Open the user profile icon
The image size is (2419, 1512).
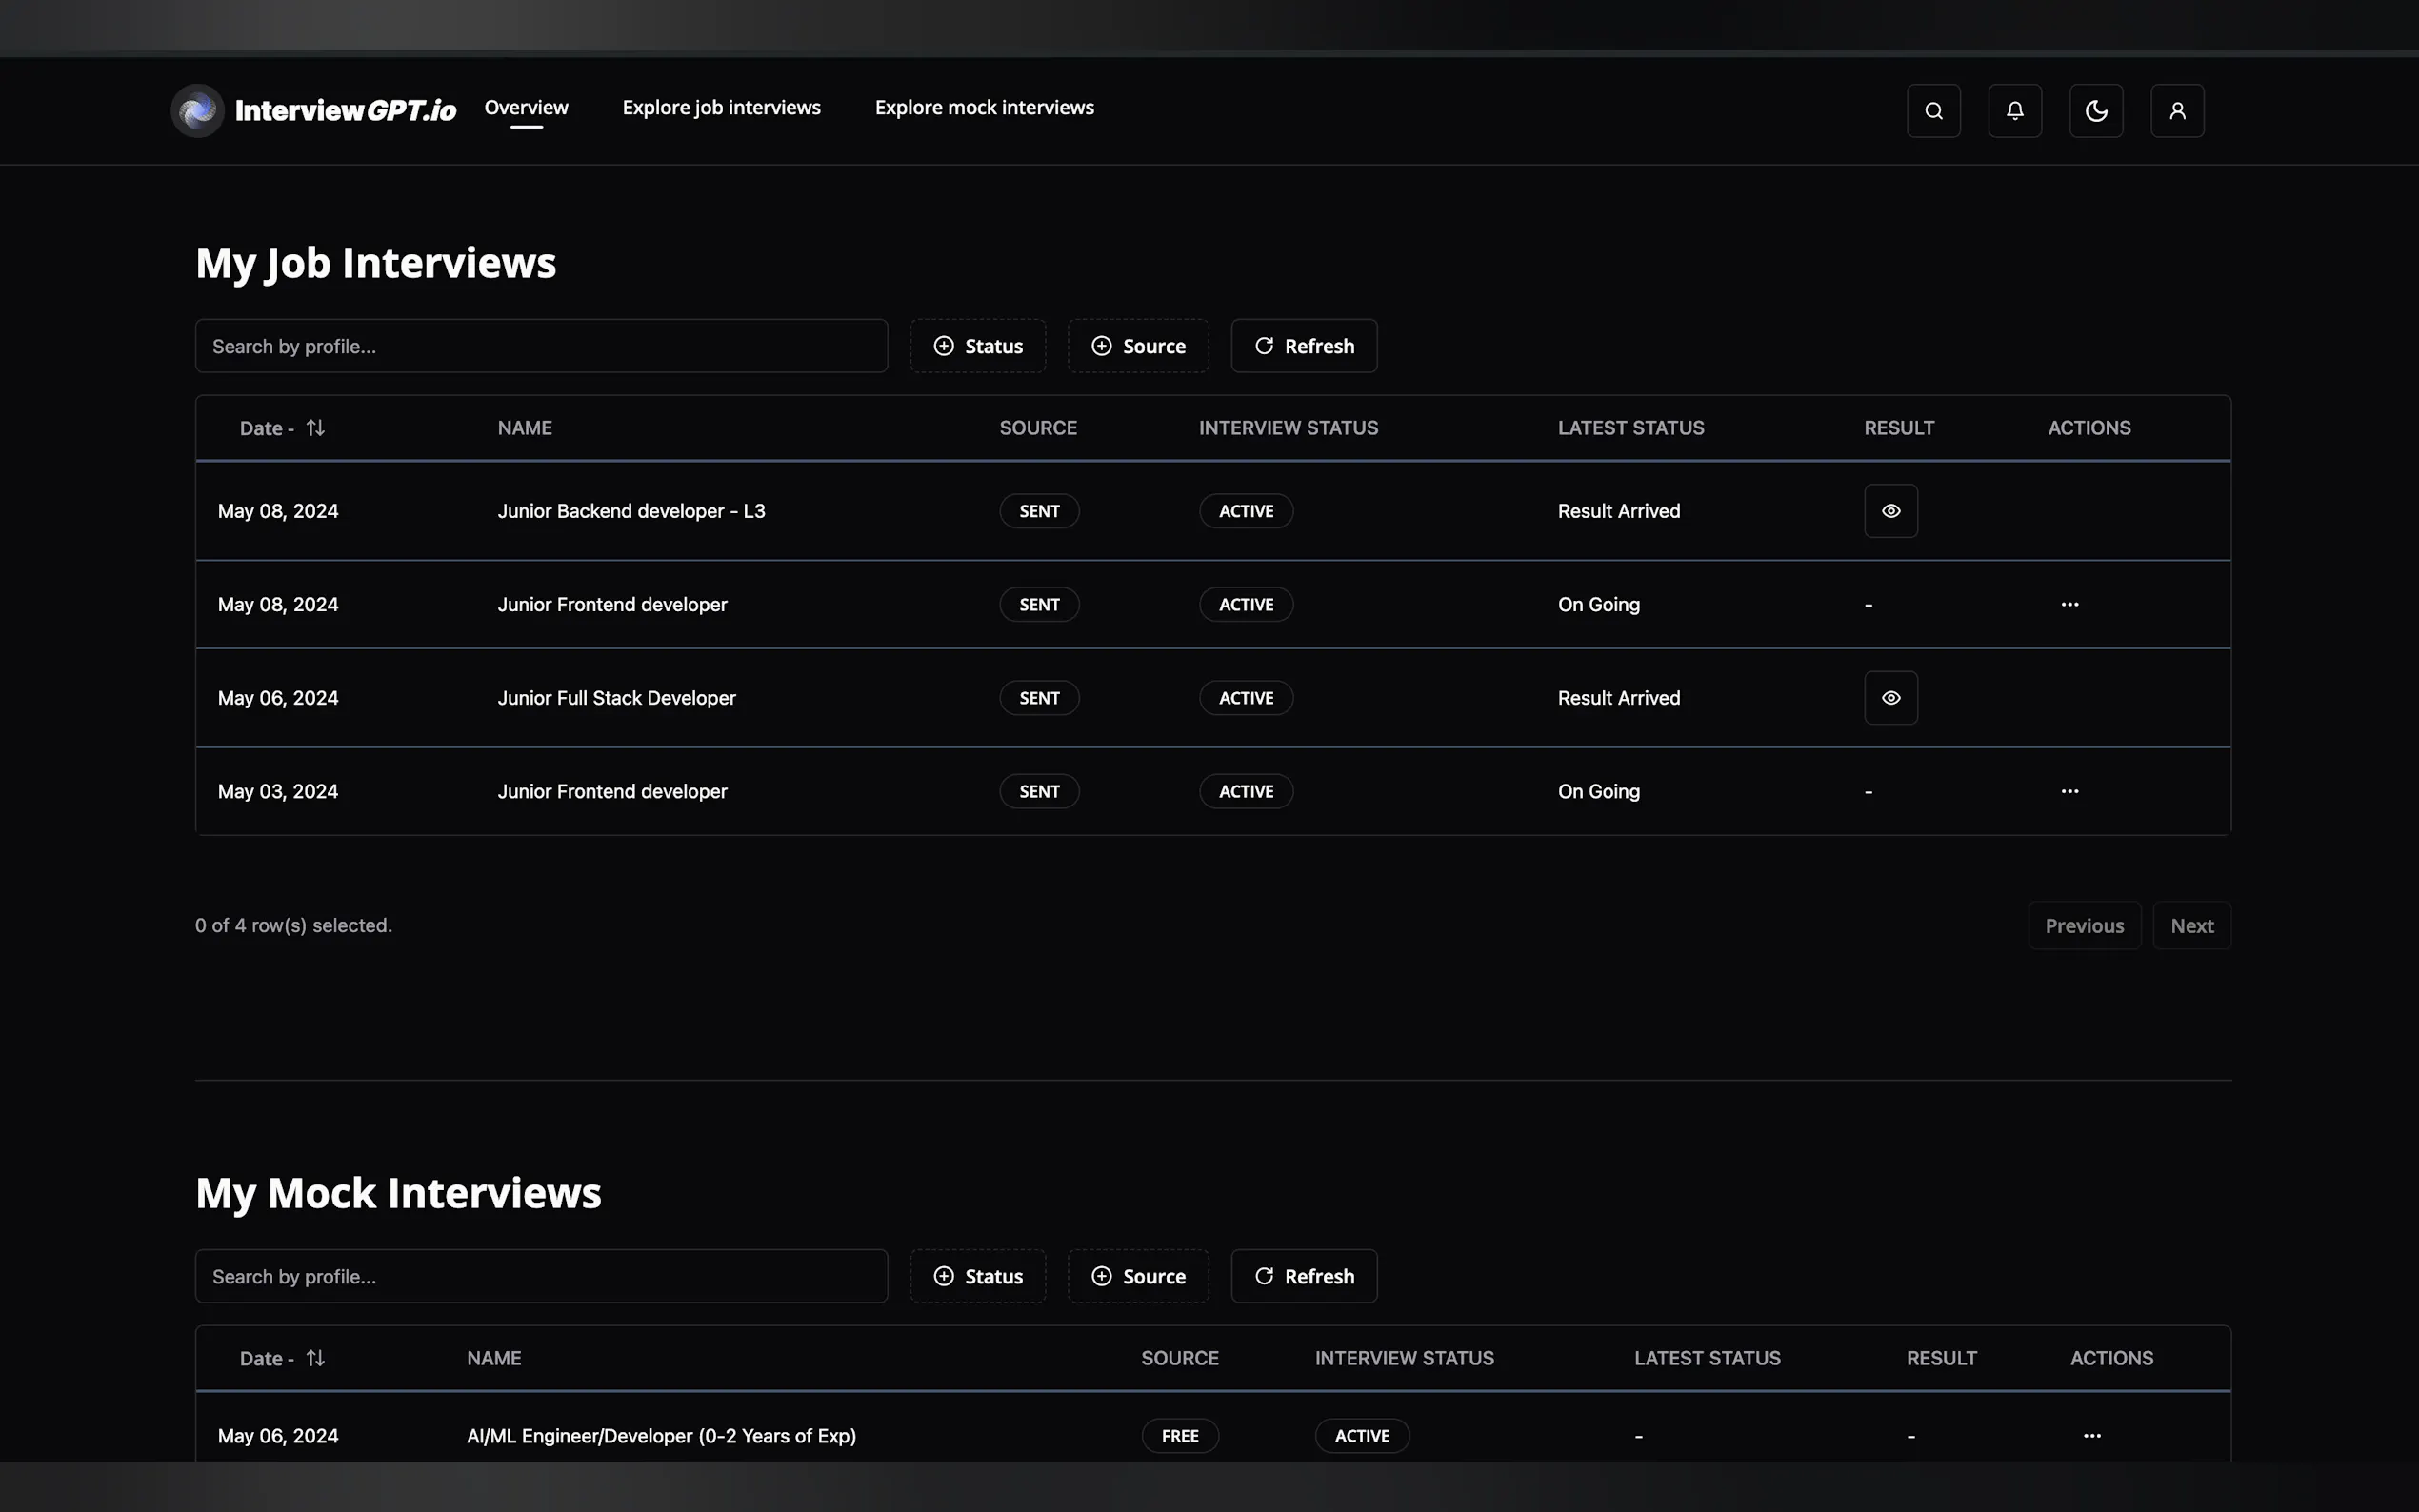point(2177,111)
